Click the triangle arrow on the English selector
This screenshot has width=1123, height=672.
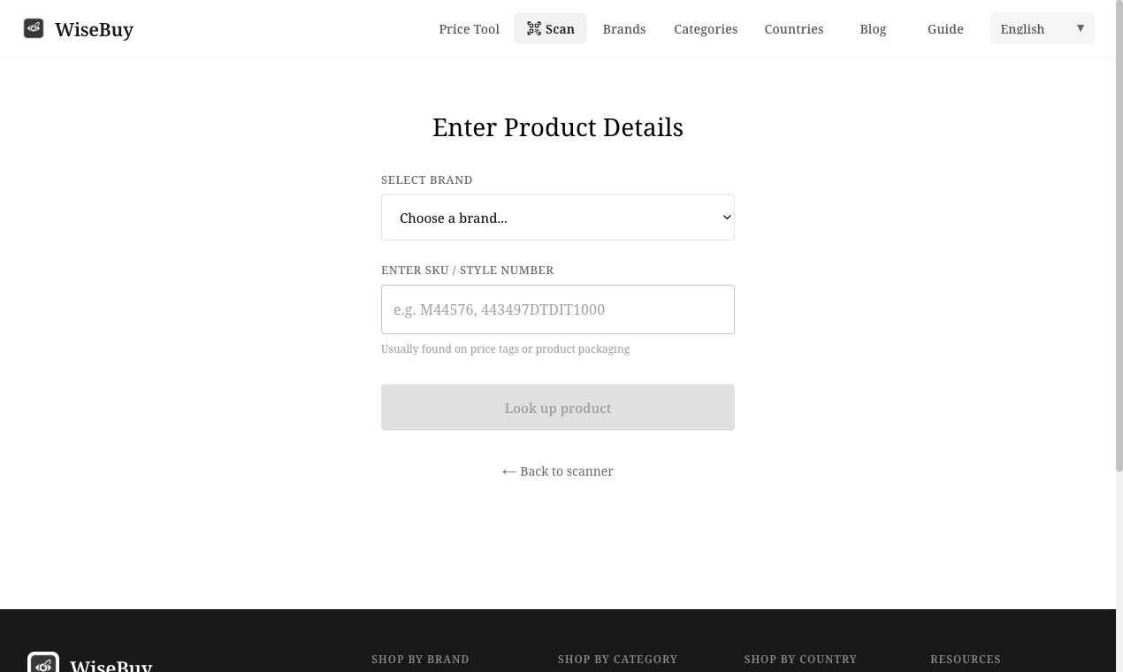pos(1080,27)
